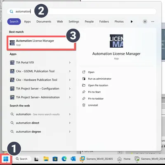Choose Pin to Start
Viewport: 165px width, 165px height.
coord(94,92)
